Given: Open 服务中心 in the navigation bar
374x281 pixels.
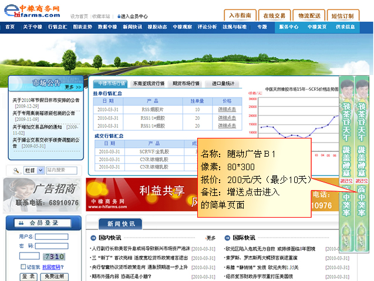Looking at the screenshot, I should click(x=289, y=27).
